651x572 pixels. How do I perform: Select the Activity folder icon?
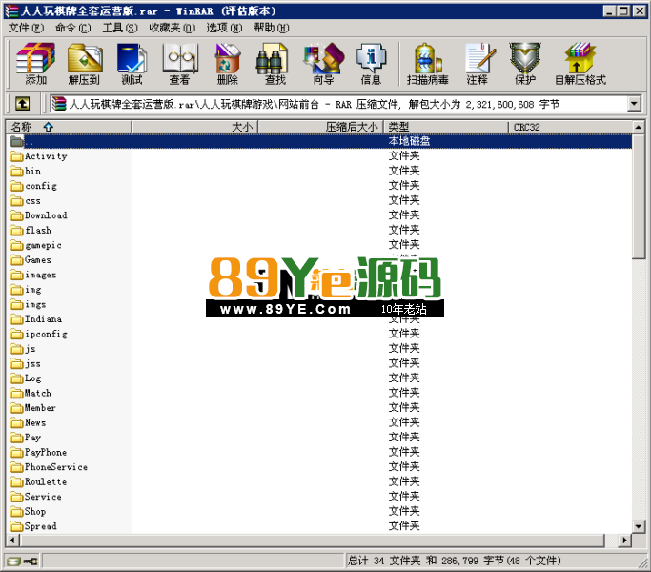coord(16,156)
